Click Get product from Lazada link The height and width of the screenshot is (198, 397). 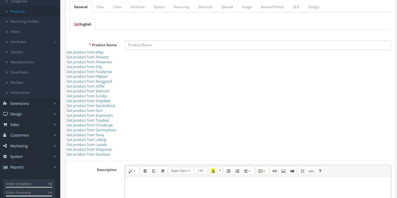[87, 145]
